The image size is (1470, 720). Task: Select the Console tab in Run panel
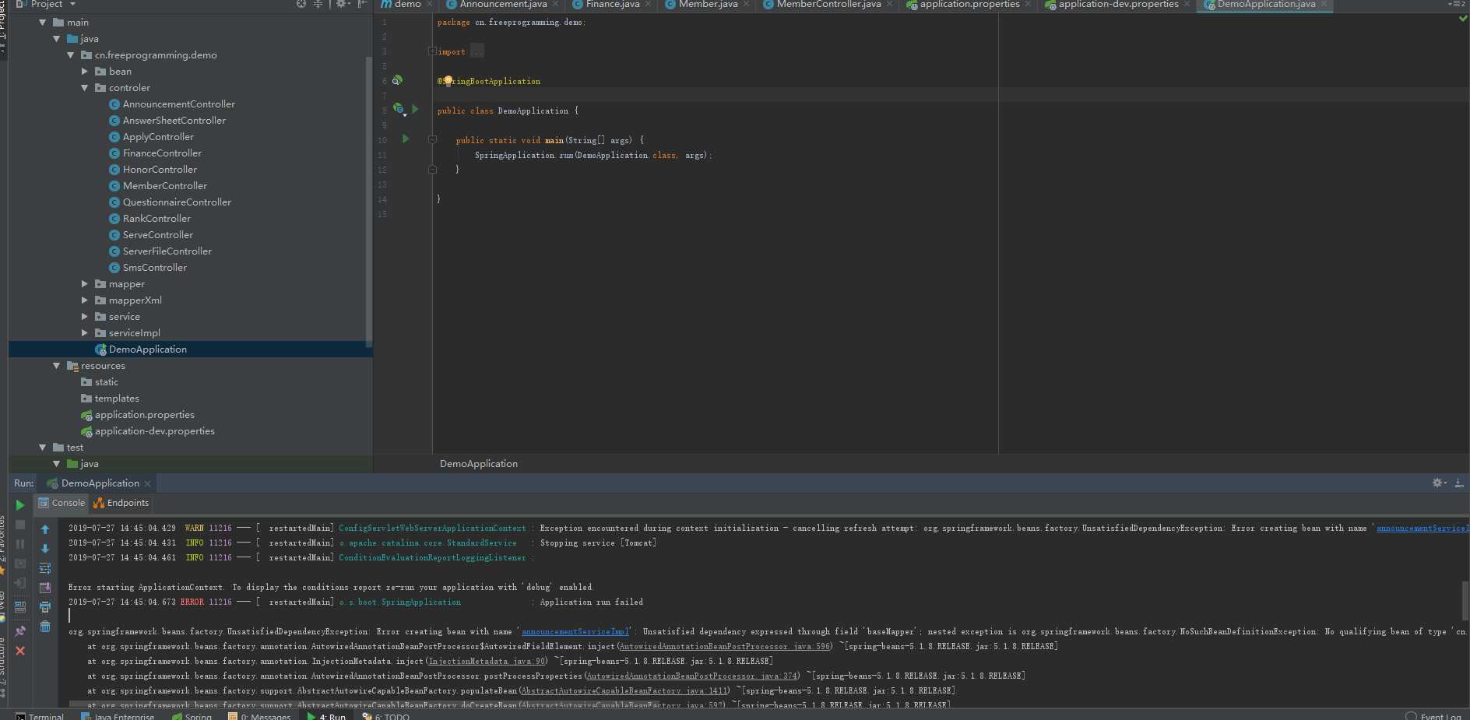tap(62, 503)
